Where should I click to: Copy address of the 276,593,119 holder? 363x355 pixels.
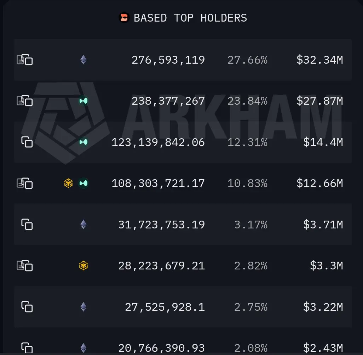click(27, 59)
